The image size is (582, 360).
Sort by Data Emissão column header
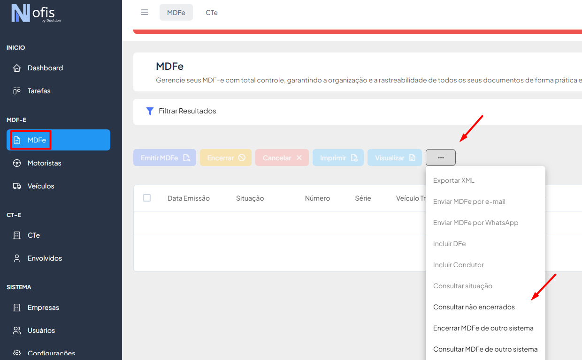188,198
